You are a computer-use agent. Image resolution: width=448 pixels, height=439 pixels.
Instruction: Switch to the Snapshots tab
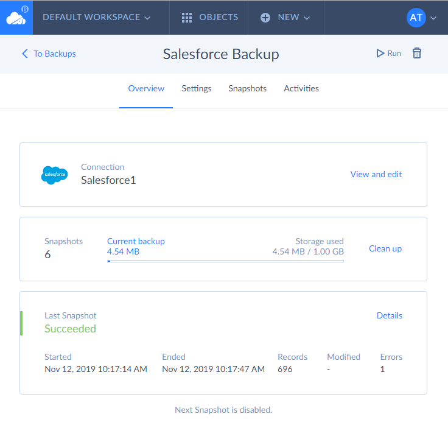pyautogui.click(x=247, y=89)
